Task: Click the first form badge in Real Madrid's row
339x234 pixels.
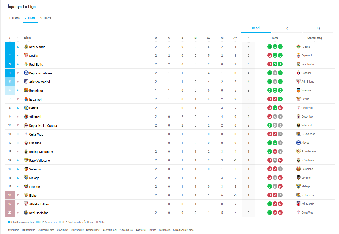Action: [270, 47]
